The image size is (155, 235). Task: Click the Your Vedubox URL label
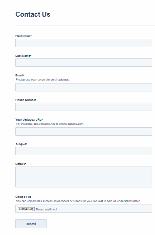[x=29, y=120]
